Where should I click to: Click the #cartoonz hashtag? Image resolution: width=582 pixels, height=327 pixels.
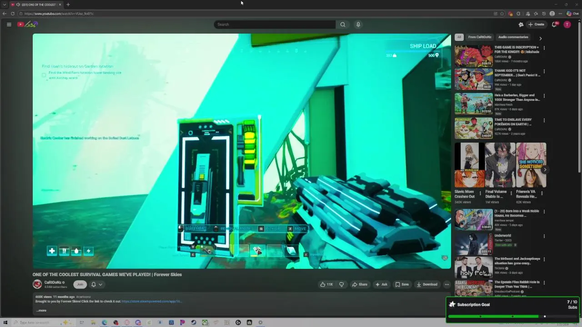[x=83, y=297]
